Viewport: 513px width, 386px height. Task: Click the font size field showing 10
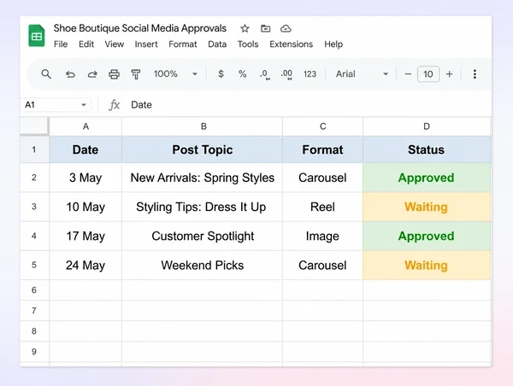point(428,74)
